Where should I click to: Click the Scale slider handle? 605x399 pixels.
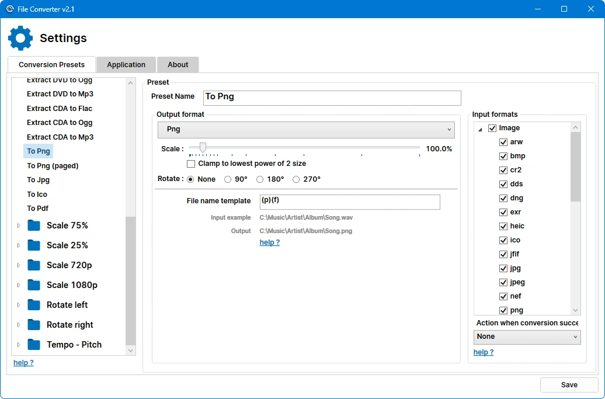coord(203,148)
